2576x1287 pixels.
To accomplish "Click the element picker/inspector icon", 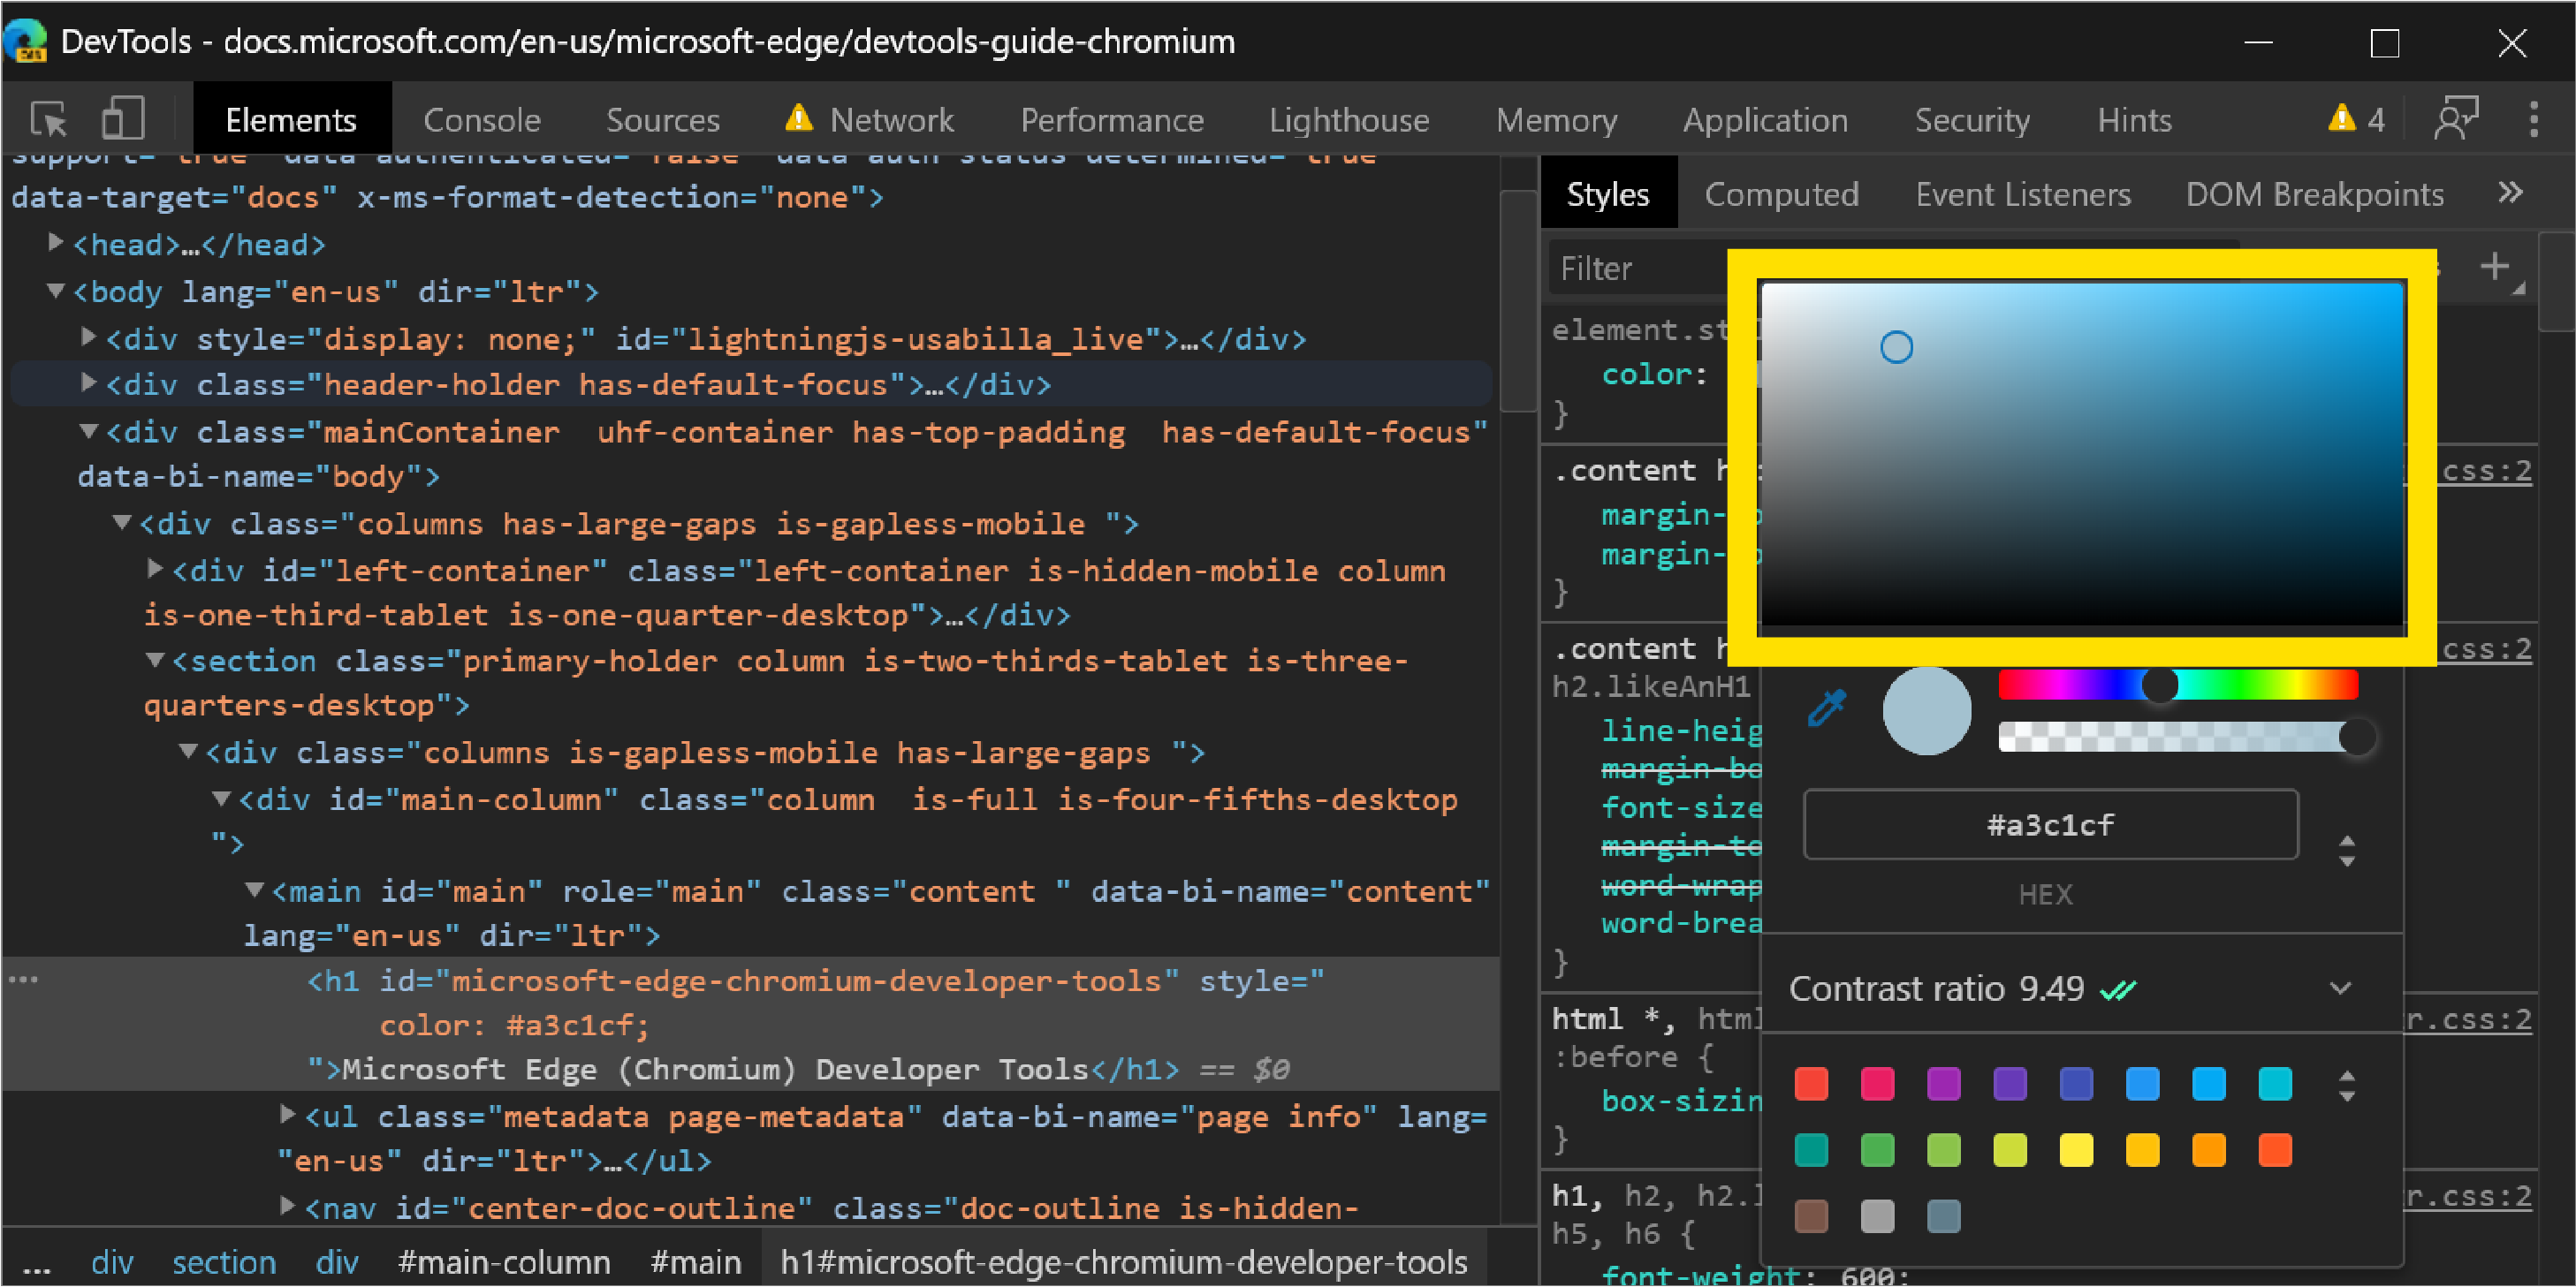I will click(51, 120).
